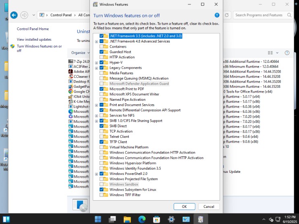Select the CCleaner program icon

[x=71, y=77]
